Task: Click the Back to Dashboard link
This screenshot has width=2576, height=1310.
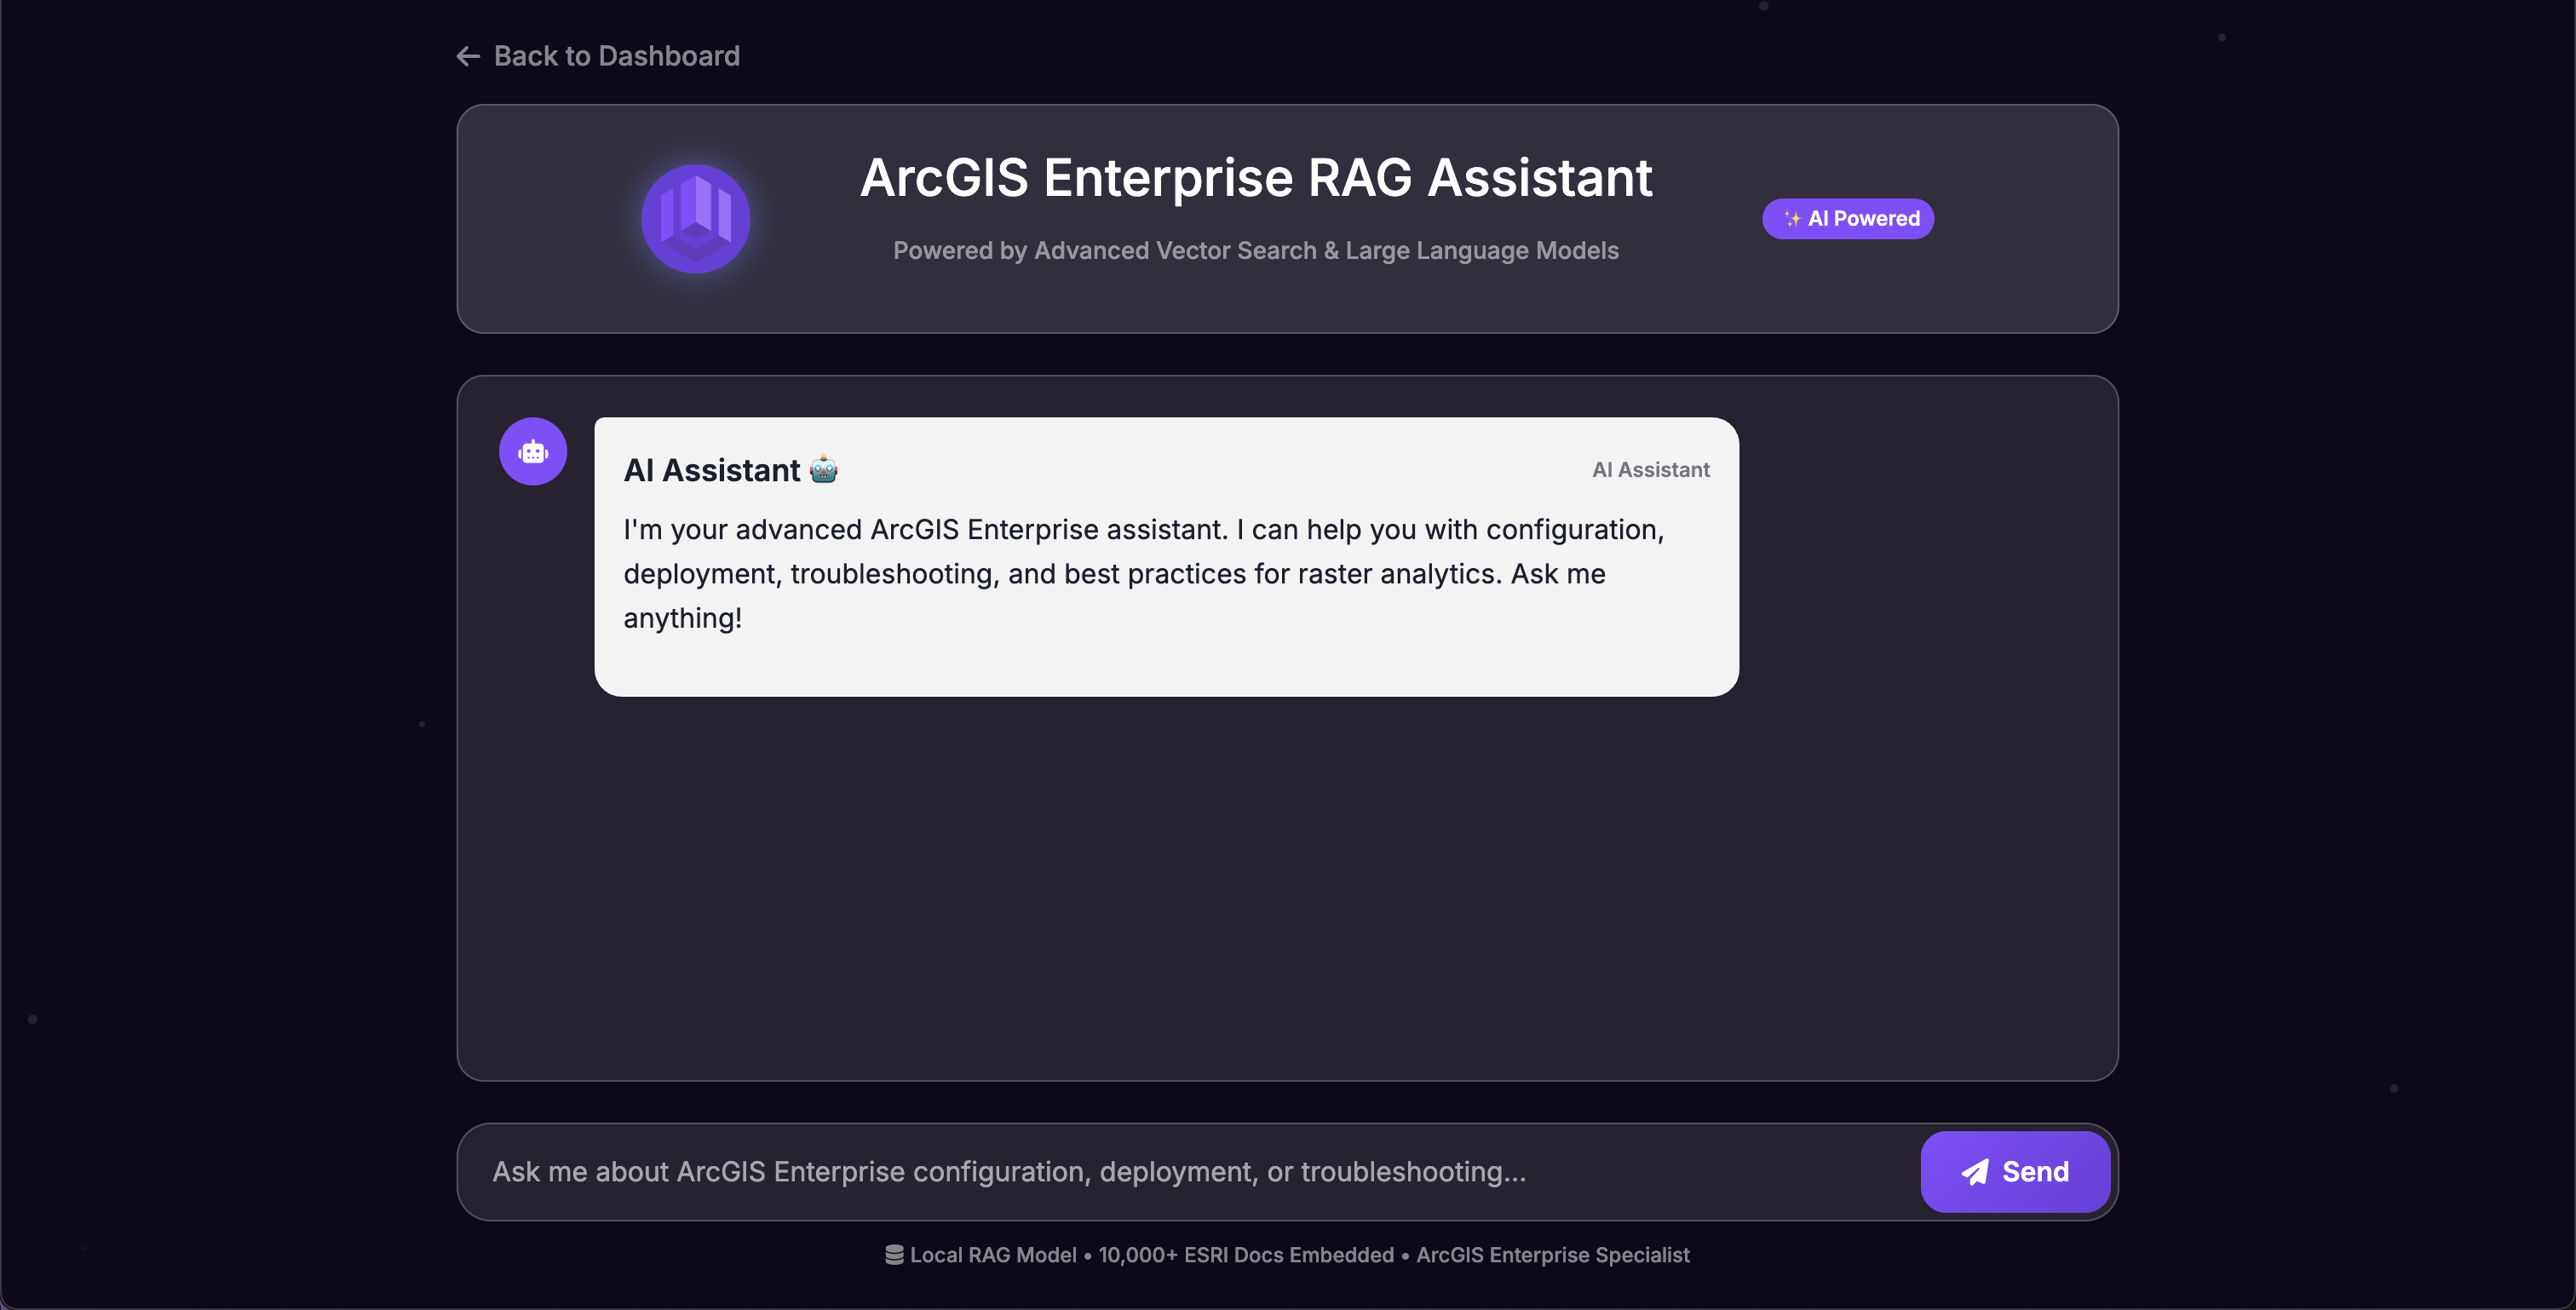Action: coord(616,56)
